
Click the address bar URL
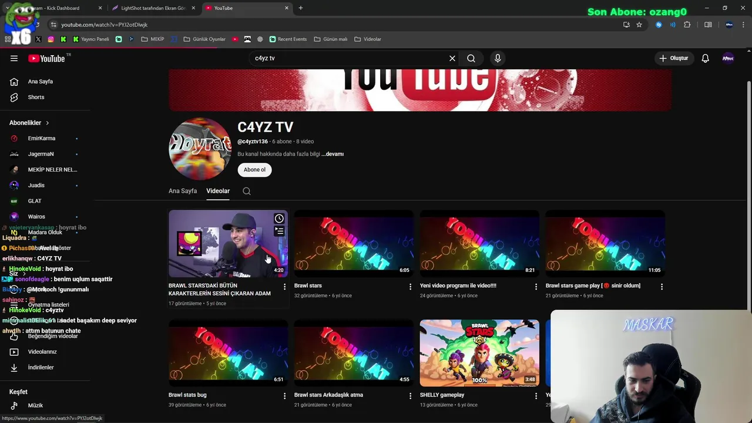105,25
